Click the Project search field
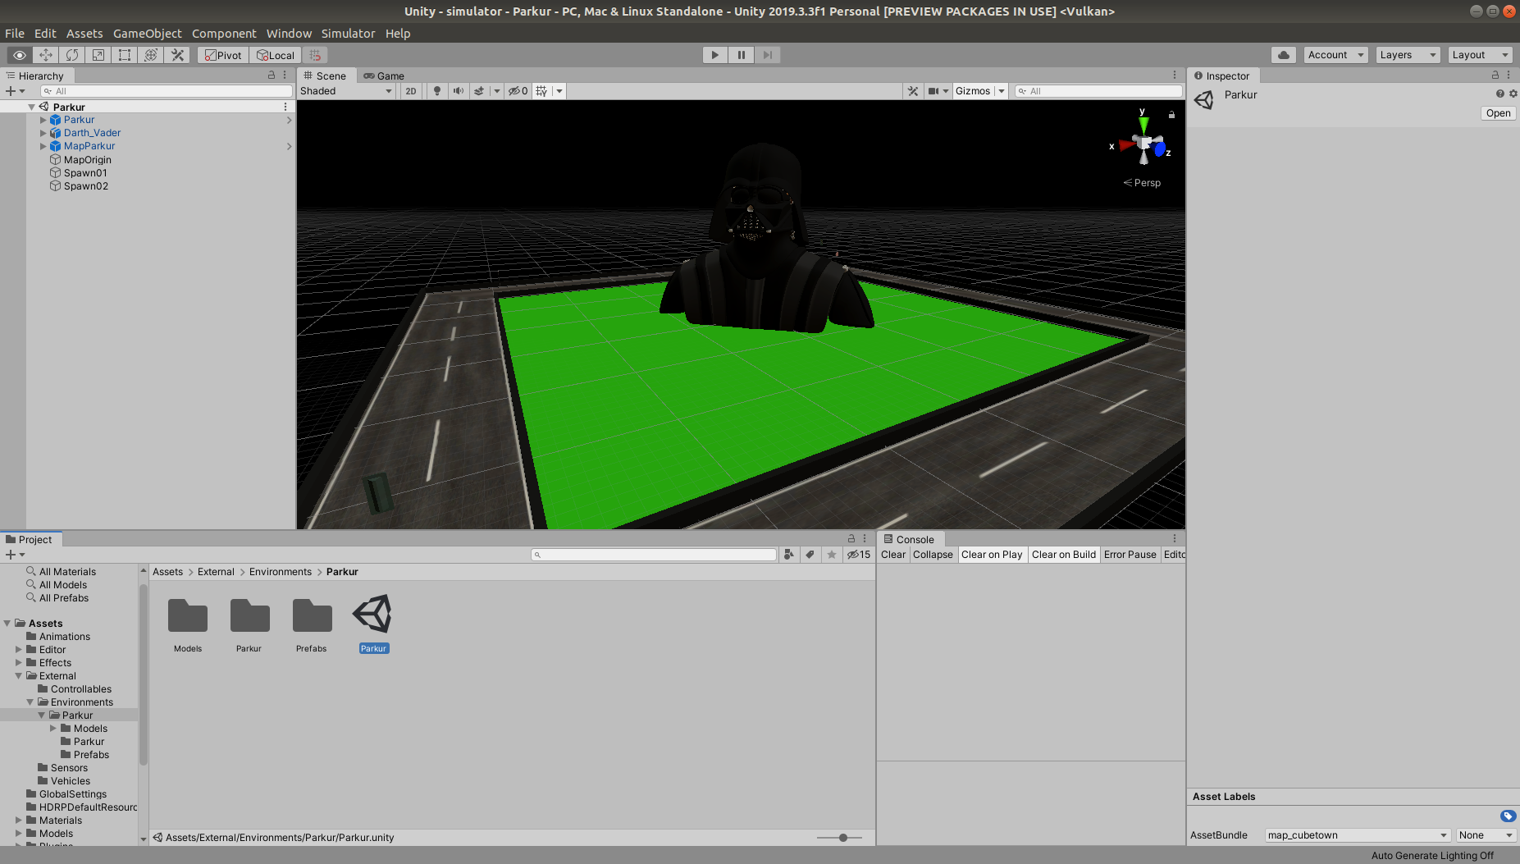This screenshot has width=1520, height=864. point(654,555)
